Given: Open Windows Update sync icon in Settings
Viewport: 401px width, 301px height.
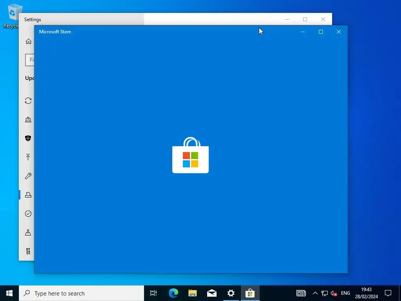Looking at the screenshot, I should click(28, 101).
